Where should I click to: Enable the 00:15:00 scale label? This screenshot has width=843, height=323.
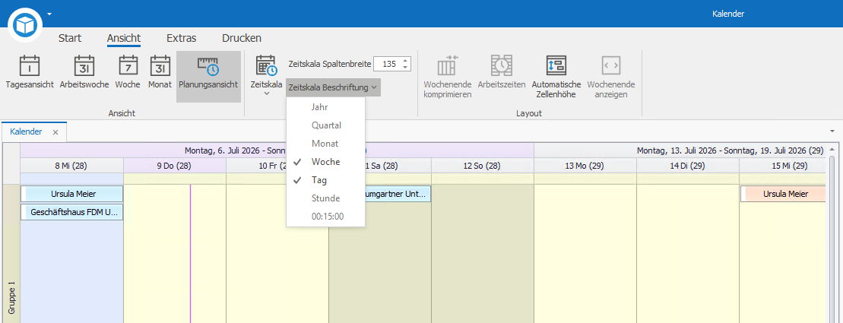point(326,217)
